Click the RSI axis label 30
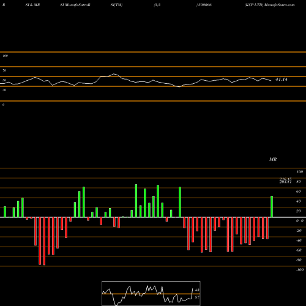The height and width of the screenshot is (306, 306). (x=4, y=90)
